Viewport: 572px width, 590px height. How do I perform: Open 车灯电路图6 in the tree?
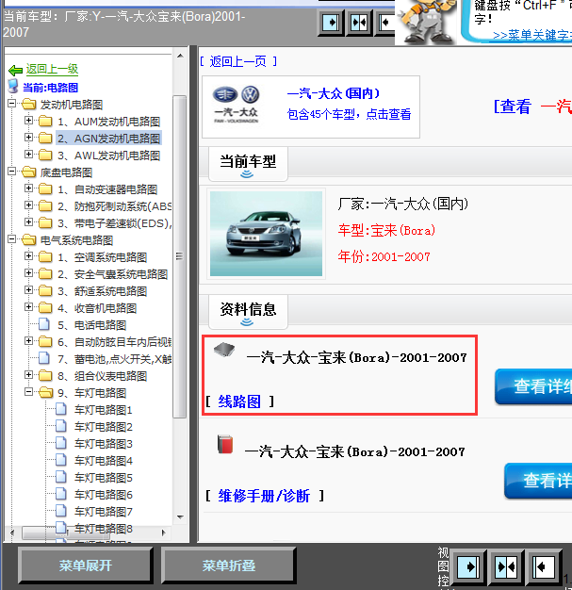pos(103,495)
